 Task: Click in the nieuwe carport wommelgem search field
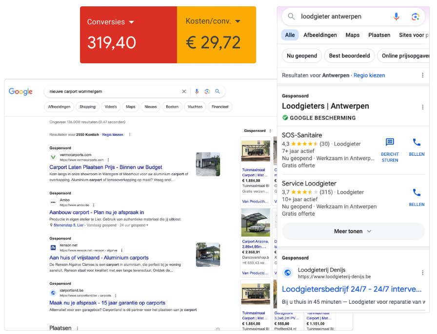click(x=112, y=92)
